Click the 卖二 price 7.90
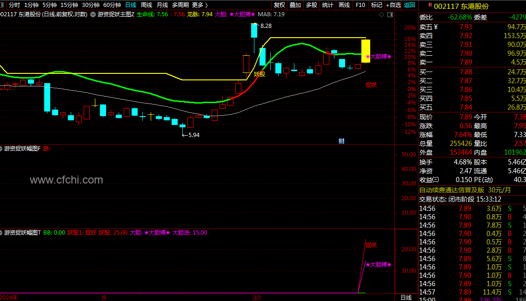This screenshot has height=301, width=526. 466,53
